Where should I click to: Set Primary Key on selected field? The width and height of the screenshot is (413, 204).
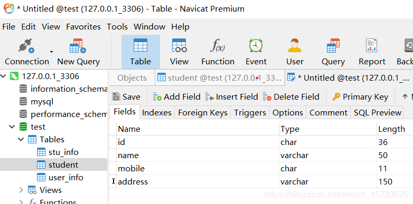click(360, 97)
